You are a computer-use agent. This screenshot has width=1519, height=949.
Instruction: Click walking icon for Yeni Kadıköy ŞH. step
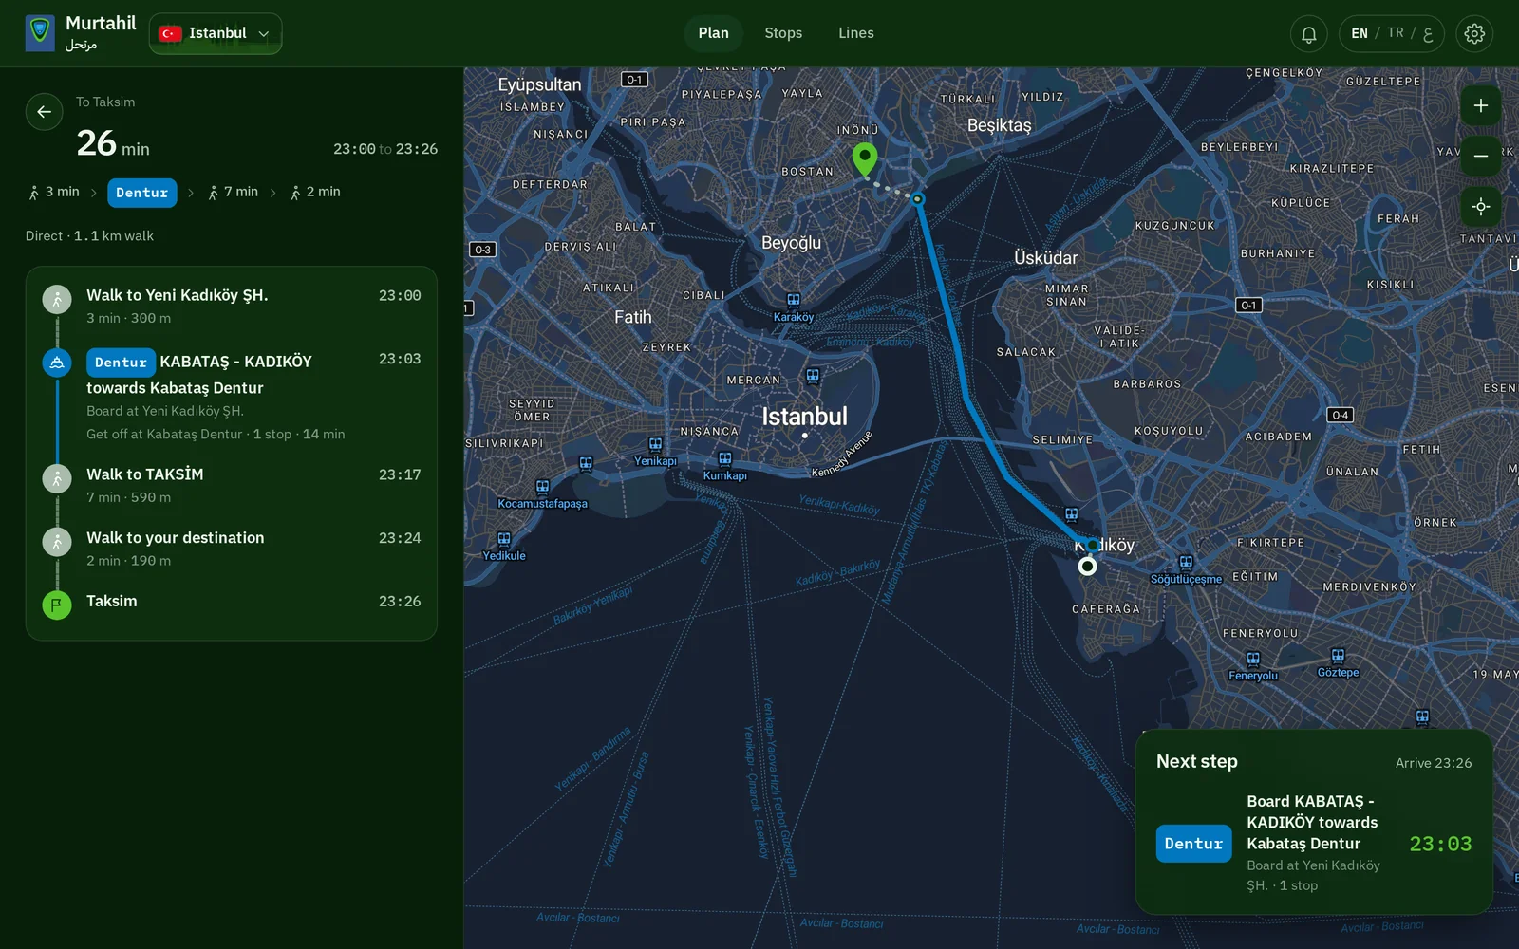[57, 300]
